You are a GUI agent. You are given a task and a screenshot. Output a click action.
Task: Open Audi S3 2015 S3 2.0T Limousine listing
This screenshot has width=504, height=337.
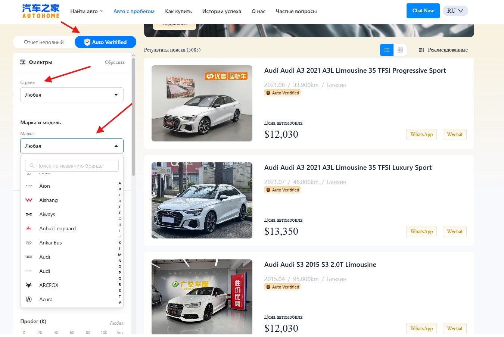coord(320,265)
